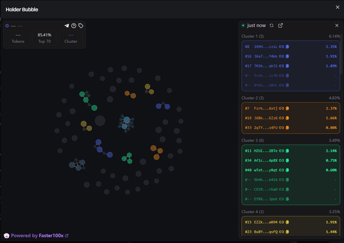Click the large grey center bubble

tap(100, 121)
